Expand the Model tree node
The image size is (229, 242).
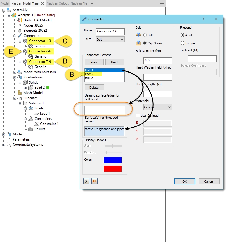(3, 135)
